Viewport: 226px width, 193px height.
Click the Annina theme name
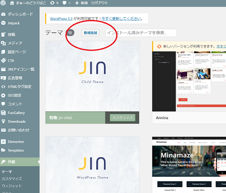tap(162, 118)
